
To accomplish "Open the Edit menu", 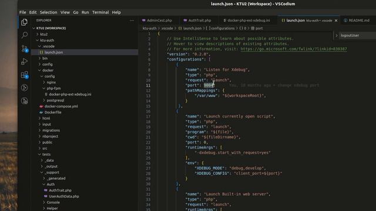I will click(x=33, y=12).
